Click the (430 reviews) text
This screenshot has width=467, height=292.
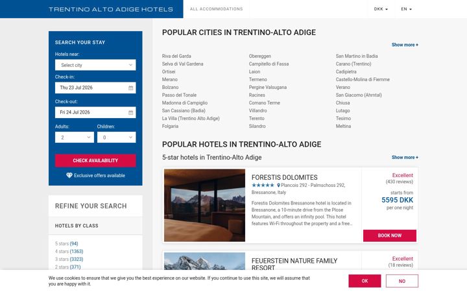pos(400,182)
